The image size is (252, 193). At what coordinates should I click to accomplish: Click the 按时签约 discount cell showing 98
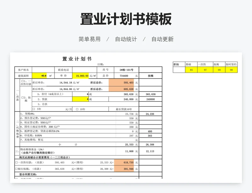[x=231, y=70]
